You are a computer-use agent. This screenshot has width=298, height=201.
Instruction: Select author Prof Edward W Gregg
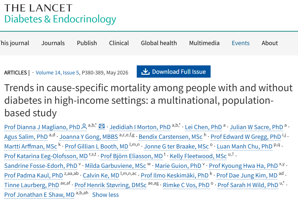click(x=245, y=137)
